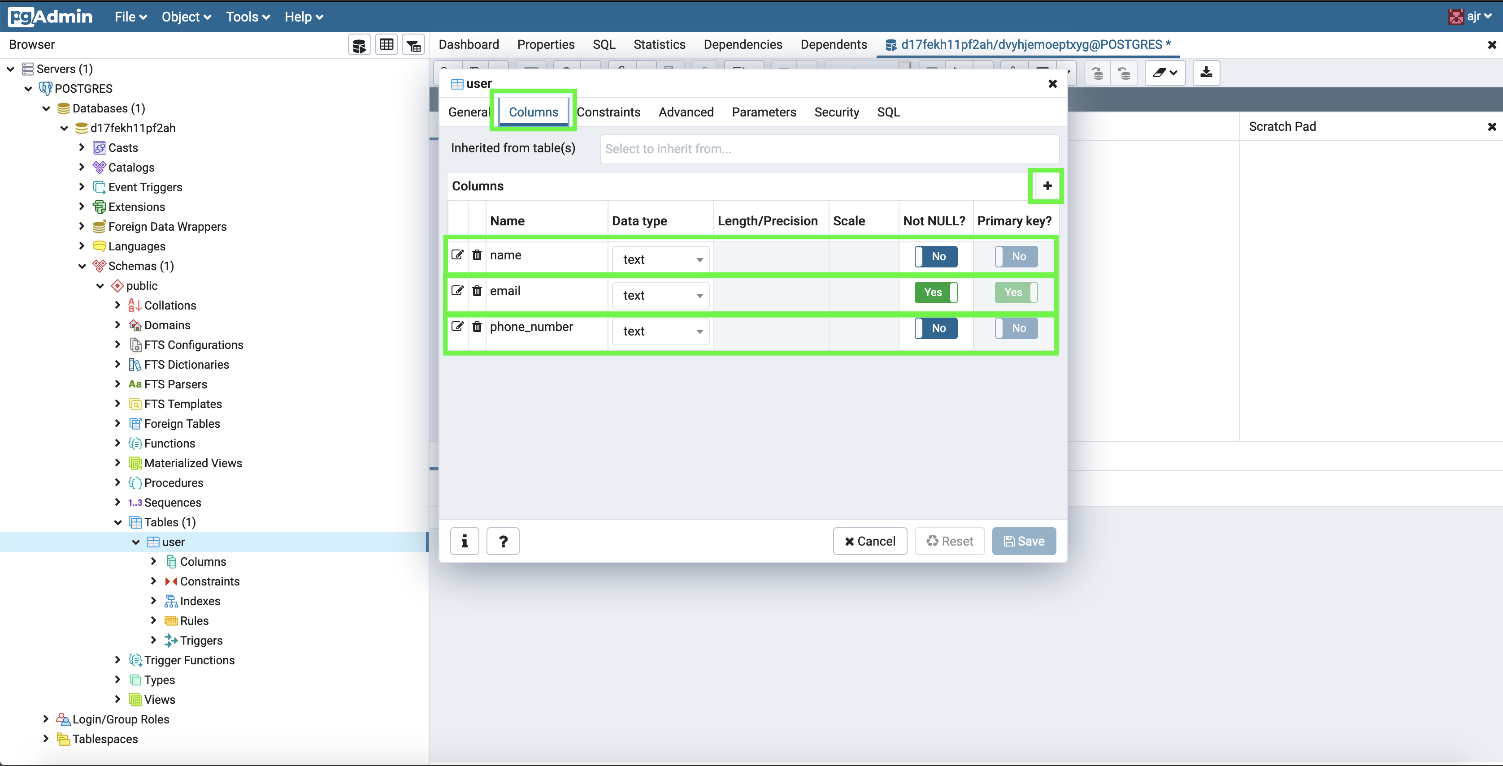Image resolution: width=1503 pixels, height=766 pixels.
Task: Delete the phone_number column via trash icon
Action: pyautogui.click(x=477, y=327)
